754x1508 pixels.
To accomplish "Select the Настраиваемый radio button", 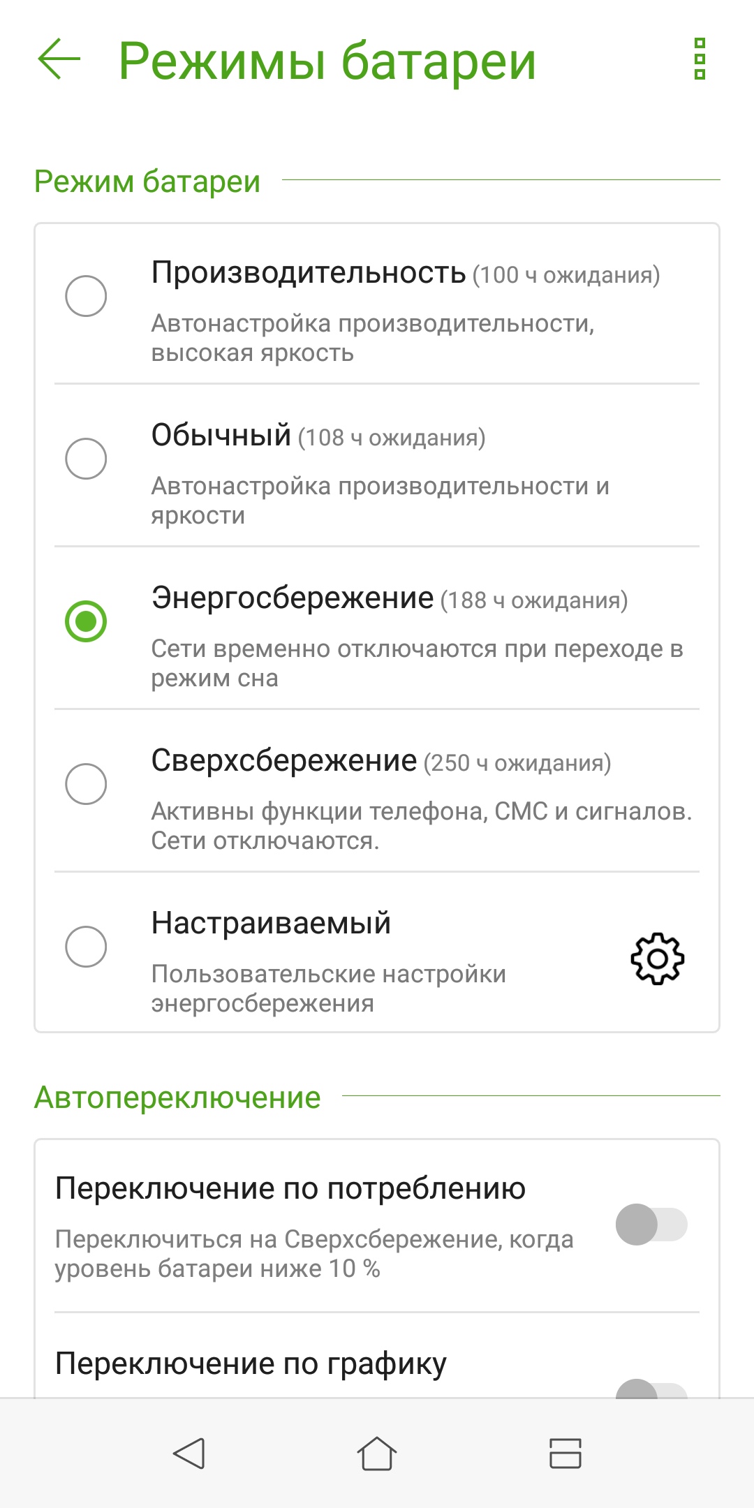I will tap(86, 947).
